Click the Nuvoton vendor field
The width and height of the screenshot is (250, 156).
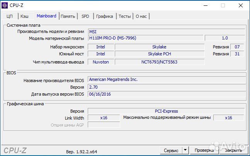101,62
